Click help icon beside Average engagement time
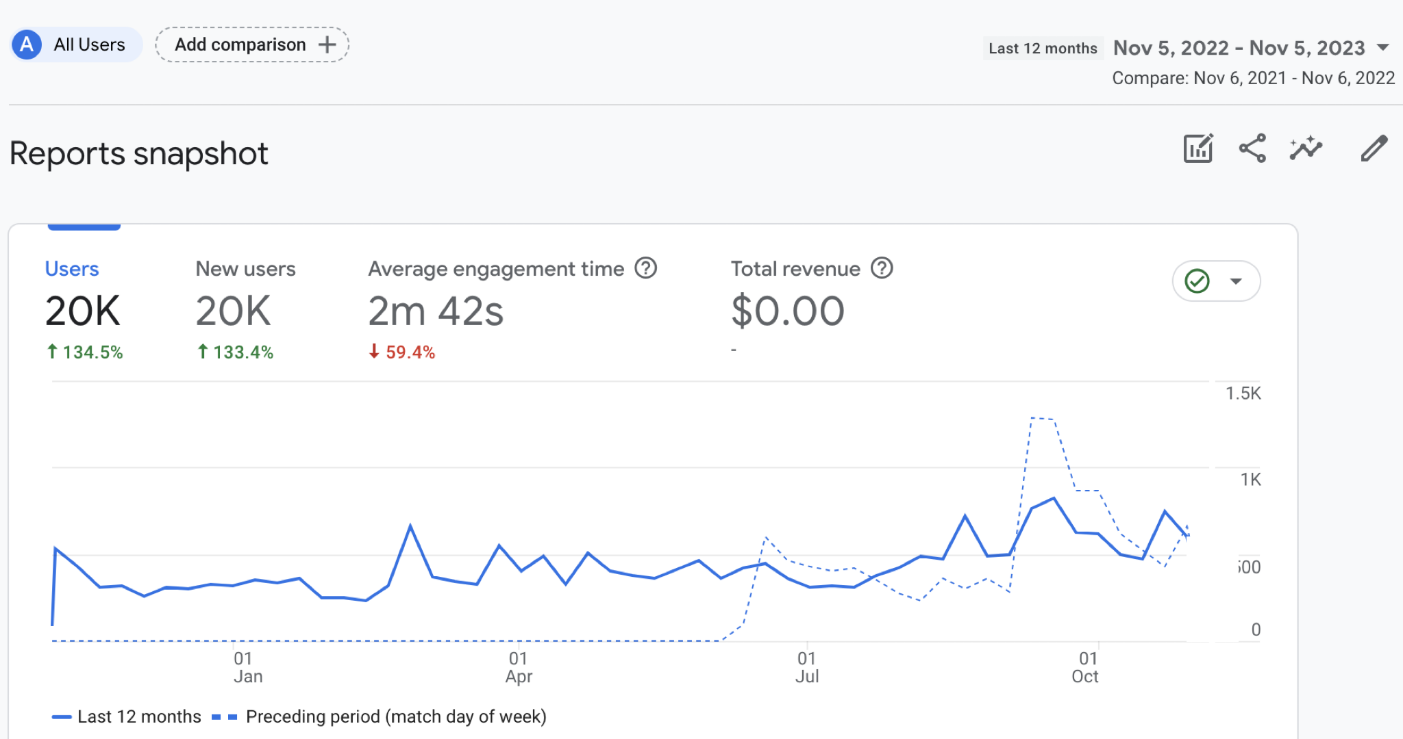Screen dimensions: 1403x739 (x=645, y=268)
